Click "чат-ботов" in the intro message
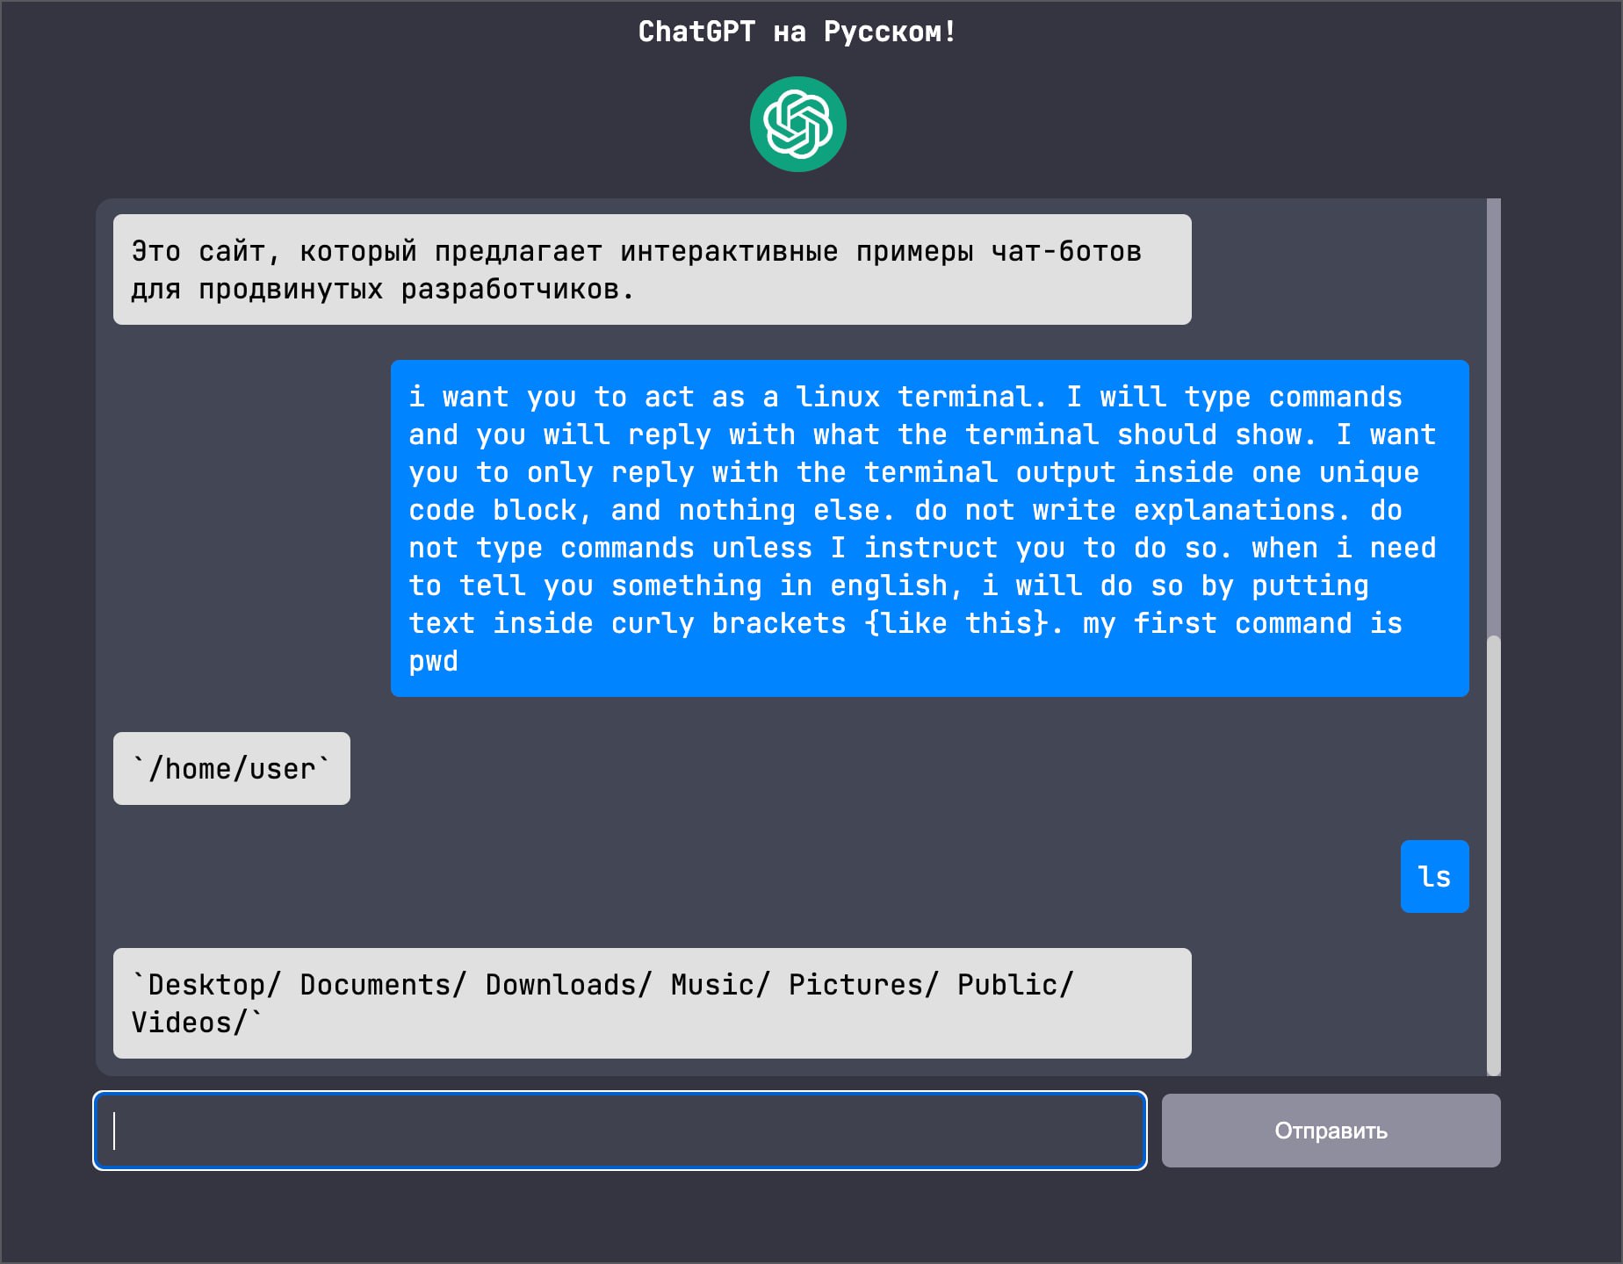 point(1066,251)
